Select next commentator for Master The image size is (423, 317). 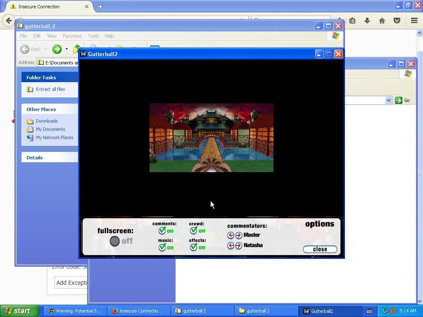coord(239,235)
